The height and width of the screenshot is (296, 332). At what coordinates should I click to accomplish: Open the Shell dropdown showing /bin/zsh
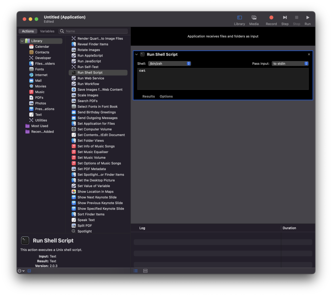[x=169, y=64]
